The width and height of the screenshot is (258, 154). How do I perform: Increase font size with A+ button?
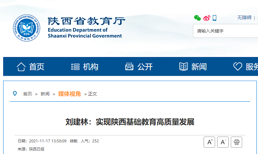(209, 142)
